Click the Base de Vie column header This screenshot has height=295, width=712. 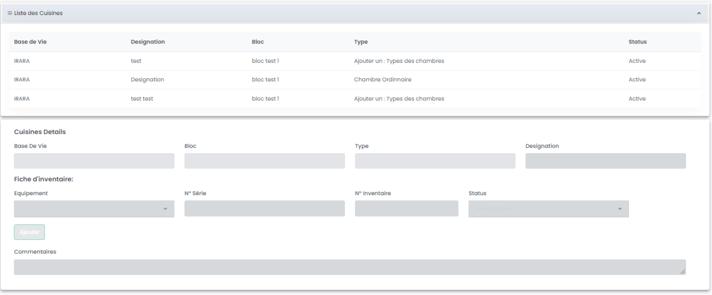(30, 42)
